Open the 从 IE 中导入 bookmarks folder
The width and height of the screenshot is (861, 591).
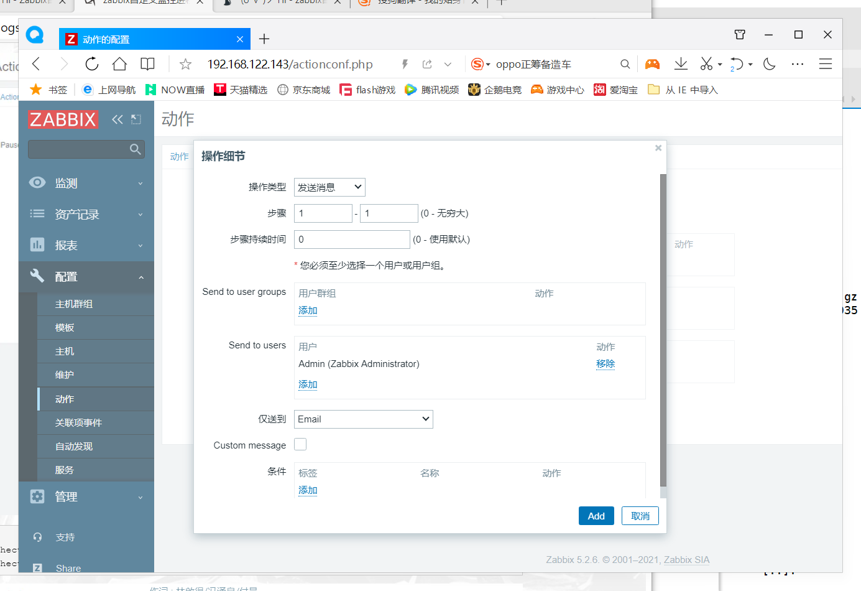(683, 90)
